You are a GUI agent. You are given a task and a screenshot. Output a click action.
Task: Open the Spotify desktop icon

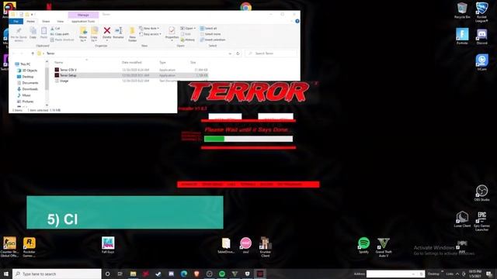click(x=363, y=246)
